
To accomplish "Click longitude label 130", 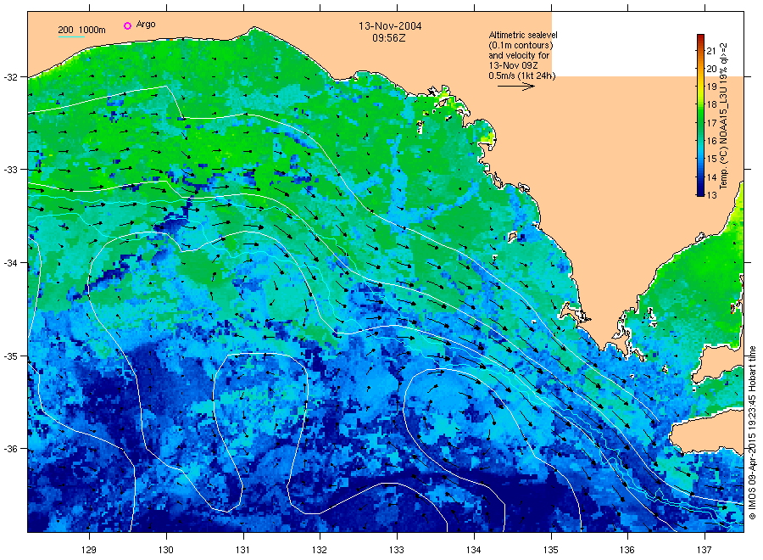I will pos(166,550).
